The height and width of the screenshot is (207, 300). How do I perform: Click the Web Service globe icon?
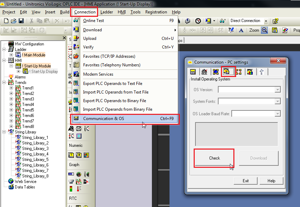[x=11, y=181]
